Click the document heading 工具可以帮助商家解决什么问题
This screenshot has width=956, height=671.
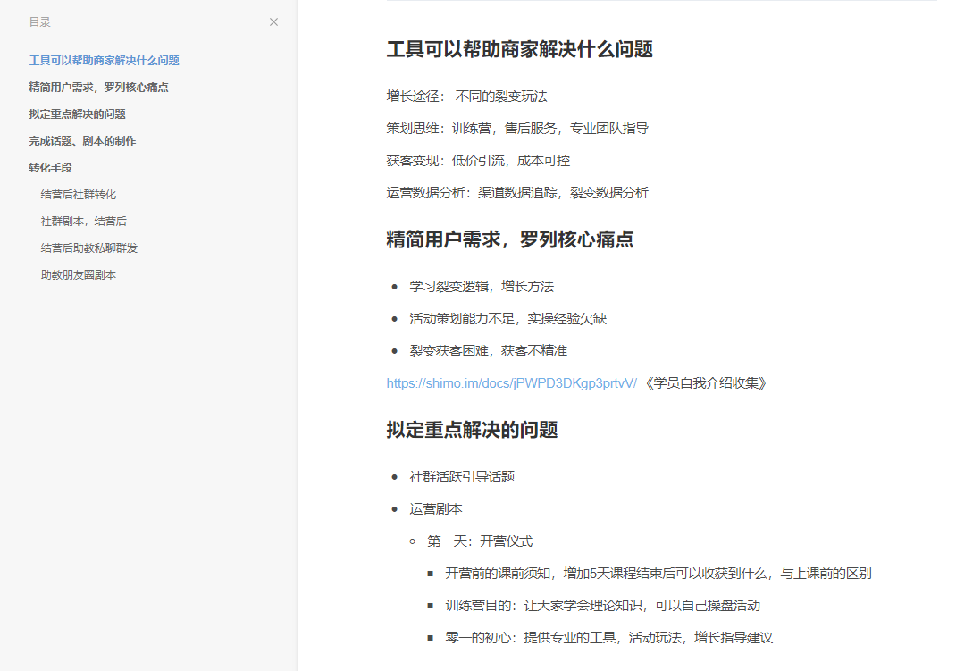[x=519, y=50]
